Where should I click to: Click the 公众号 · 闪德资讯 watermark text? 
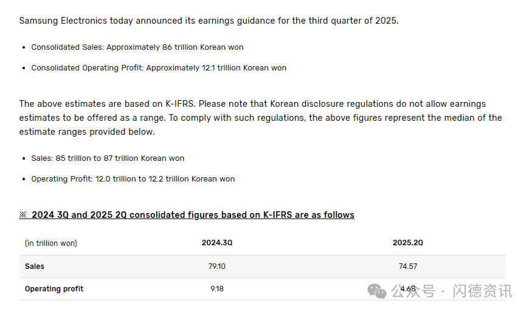pos(452,291)
